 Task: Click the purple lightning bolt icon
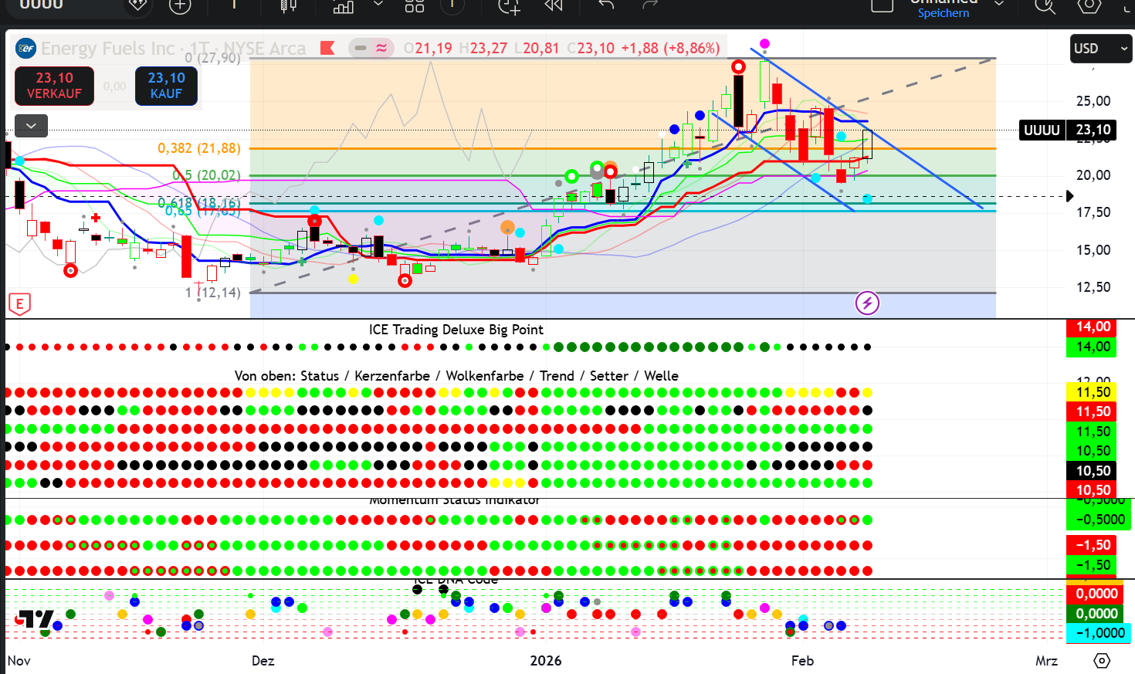click(x=867, y=303)
